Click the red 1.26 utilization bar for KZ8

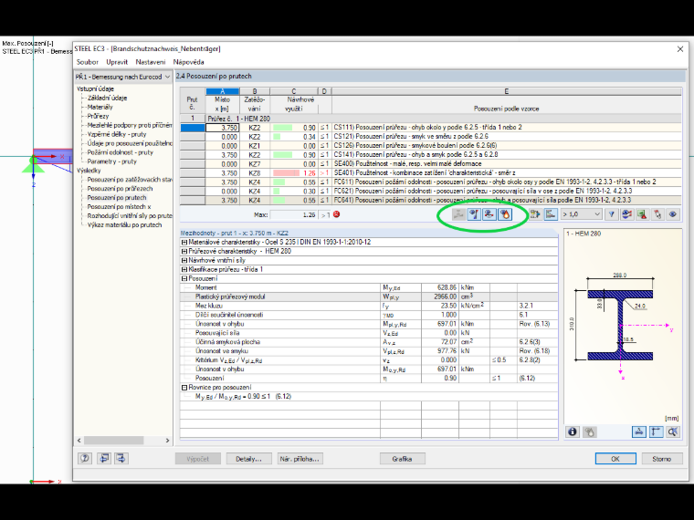coord(287,173)
